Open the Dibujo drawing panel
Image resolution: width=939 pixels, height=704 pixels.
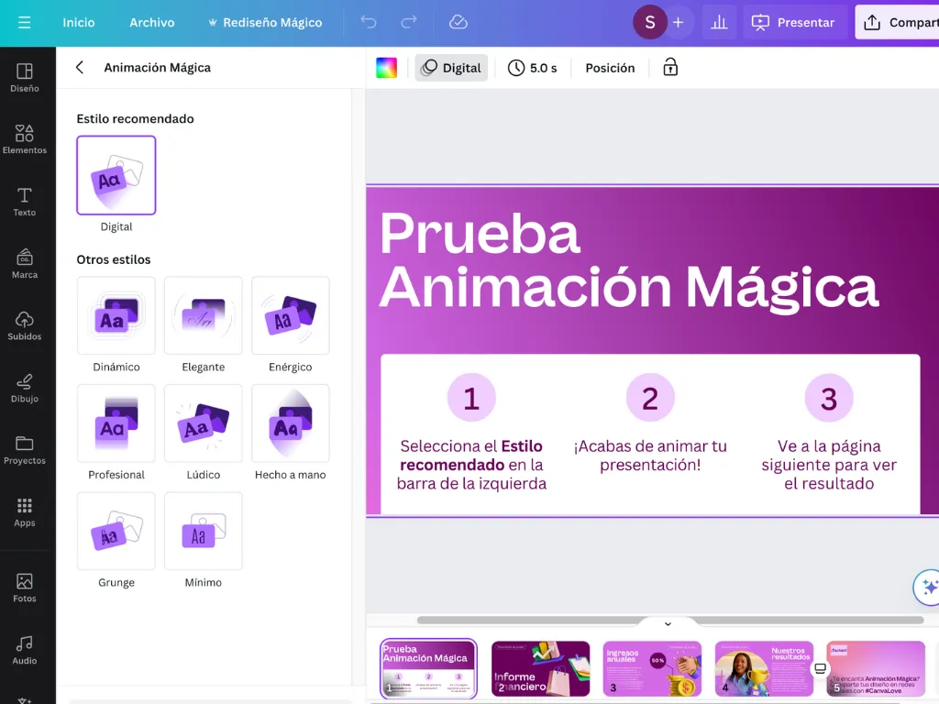coord(25,389)
